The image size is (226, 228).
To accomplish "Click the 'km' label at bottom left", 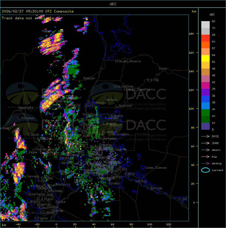I will [x=4, y=225].
